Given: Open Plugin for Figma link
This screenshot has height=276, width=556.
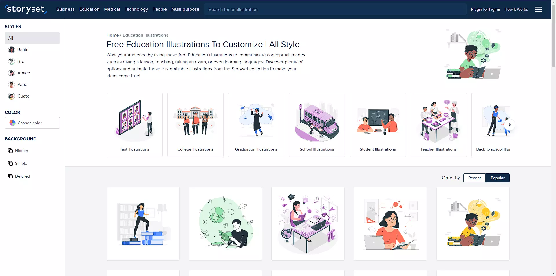Looking at the screenshot, I should 485,9.
